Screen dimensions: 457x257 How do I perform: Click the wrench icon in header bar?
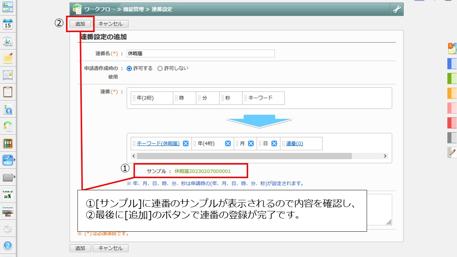pyautogui.click(x=397, y=9)
